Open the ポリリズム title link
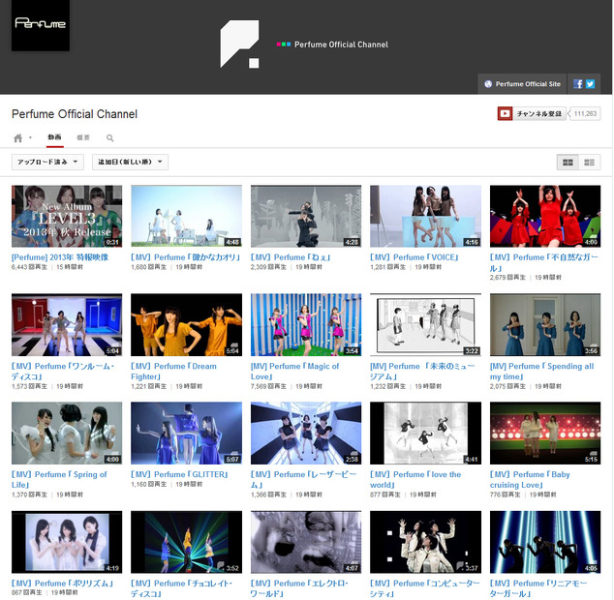The height and width of the screenshot is (600, 614). (63, 584)
